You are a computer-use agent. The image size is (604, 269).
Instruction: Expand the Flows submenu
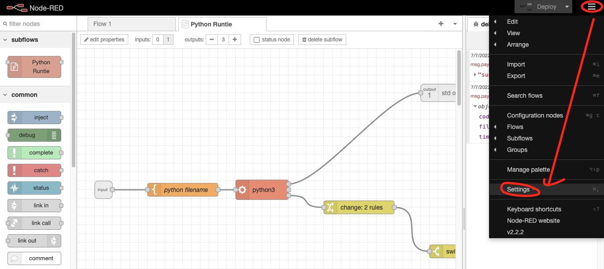coord(546,127)
